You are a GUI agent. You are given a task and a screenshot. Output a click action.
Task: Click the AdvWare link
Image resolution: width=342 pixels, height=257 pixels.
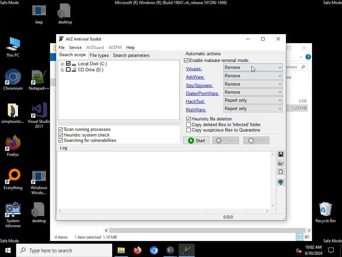[x=195, y=77]
